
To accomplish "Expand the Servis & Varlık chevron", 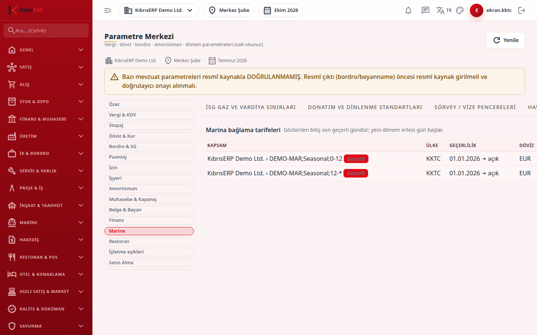I will click(81, 171).
